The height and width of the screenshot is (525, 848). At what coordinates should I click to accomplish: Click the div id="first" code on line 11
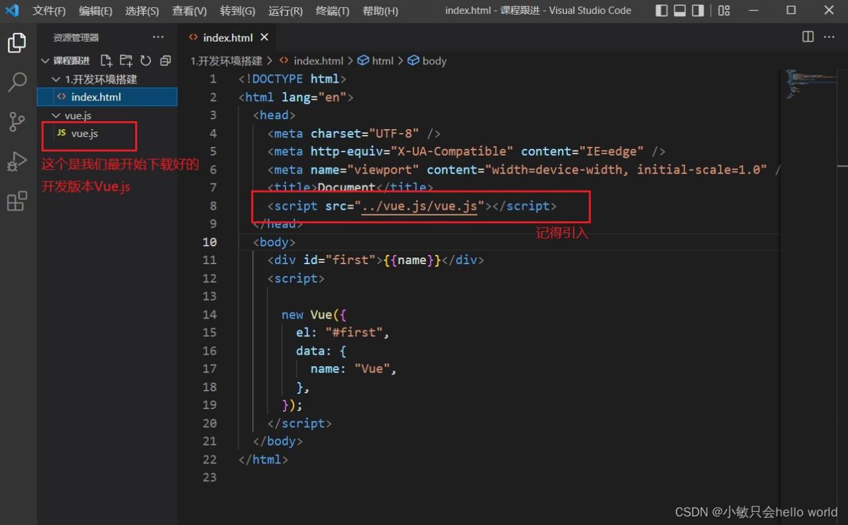click(x=376, y=260)
